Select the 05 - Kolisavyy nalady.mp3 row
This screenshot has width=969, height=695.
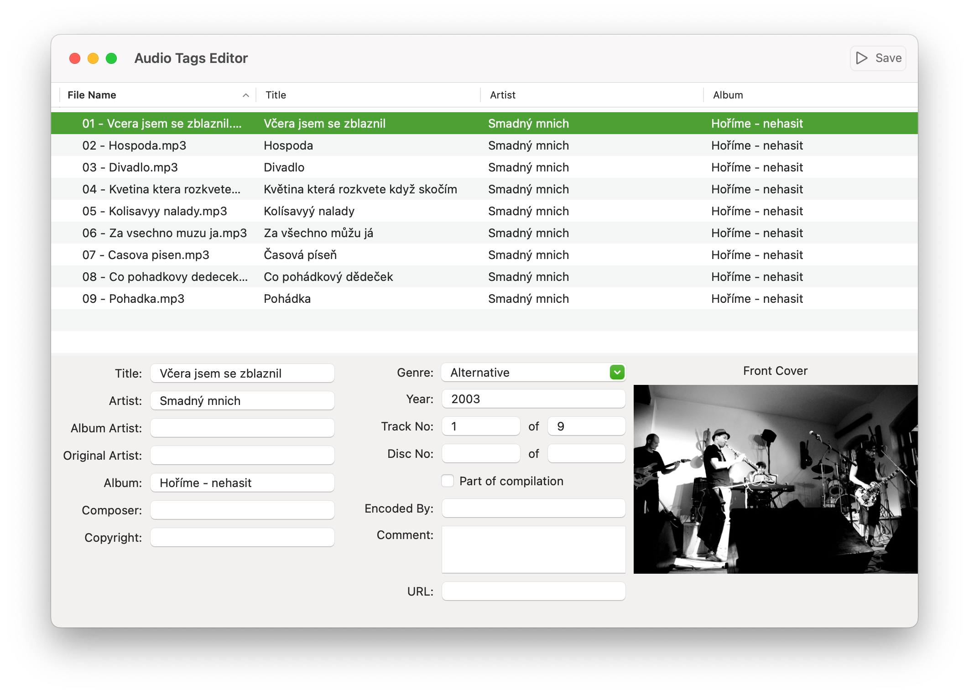click(x=154, y=211)
